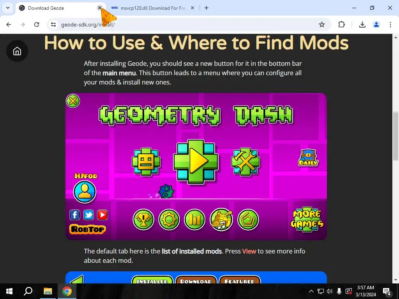Open Windows taskbar search
The image size is (399, 299).
28,291
